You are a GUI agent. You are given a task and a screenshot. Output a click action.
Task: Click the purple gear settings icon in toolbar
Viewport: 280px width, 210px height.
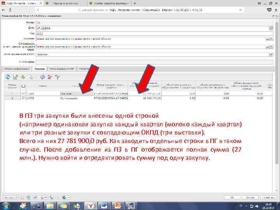pyautogui.click(x=42, y=77)
